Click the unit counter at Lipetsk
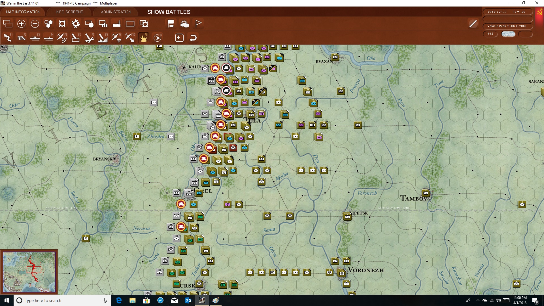 (347, 216)
